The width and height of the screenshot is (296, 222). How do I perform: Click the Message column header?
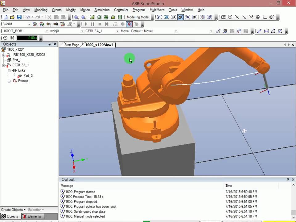coord(142,186)
